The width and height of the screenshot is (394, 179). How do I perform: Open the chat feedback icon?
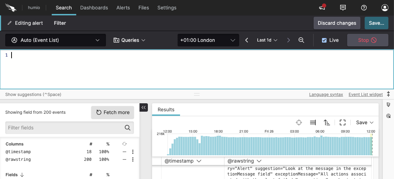point(343,8)
